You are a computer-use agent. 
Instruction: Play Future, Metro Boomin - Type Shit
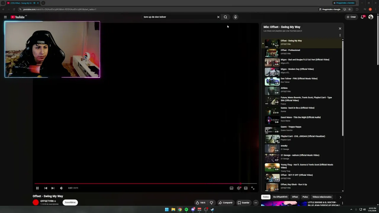302,100
